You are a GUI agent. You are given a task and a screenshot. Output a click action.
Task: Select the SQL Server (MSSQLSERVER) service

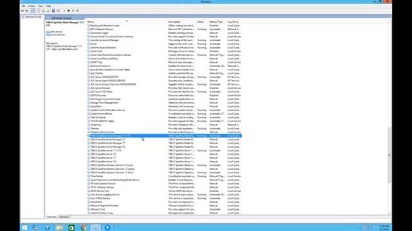coord(104,77)
